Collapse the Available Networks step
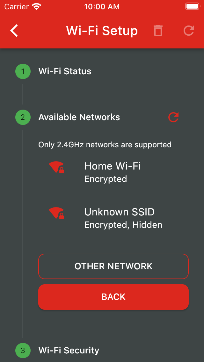This screenshot has width=204, height=362. (79, 117)
